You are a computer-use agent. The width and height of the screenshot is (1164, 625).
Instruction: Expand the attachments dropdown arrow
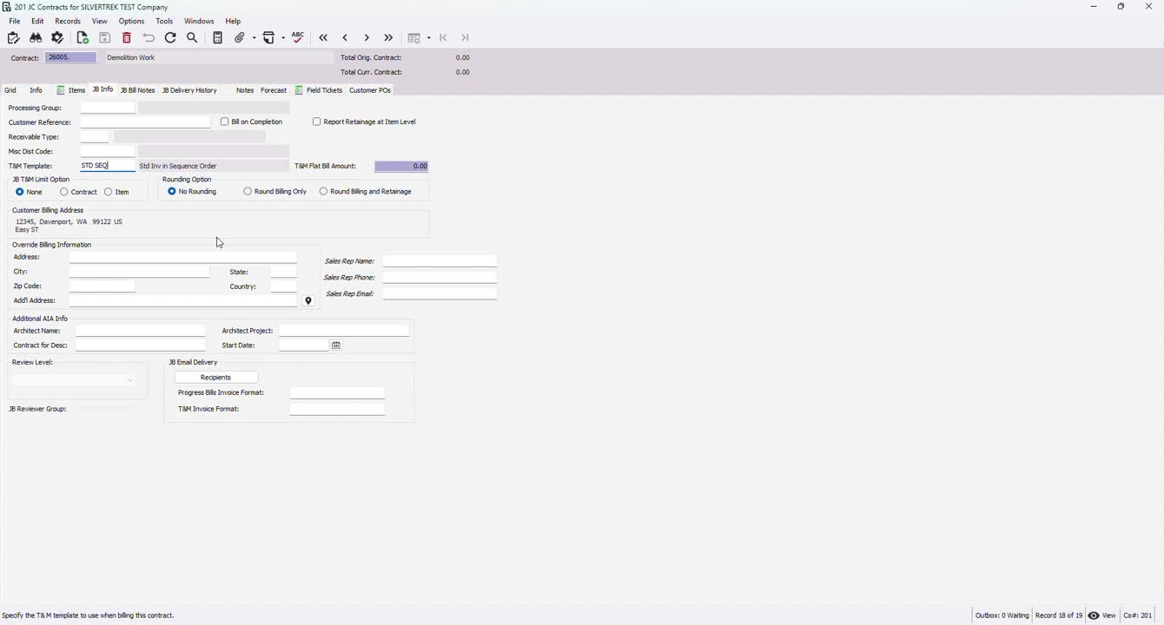[x=254, y=38]
